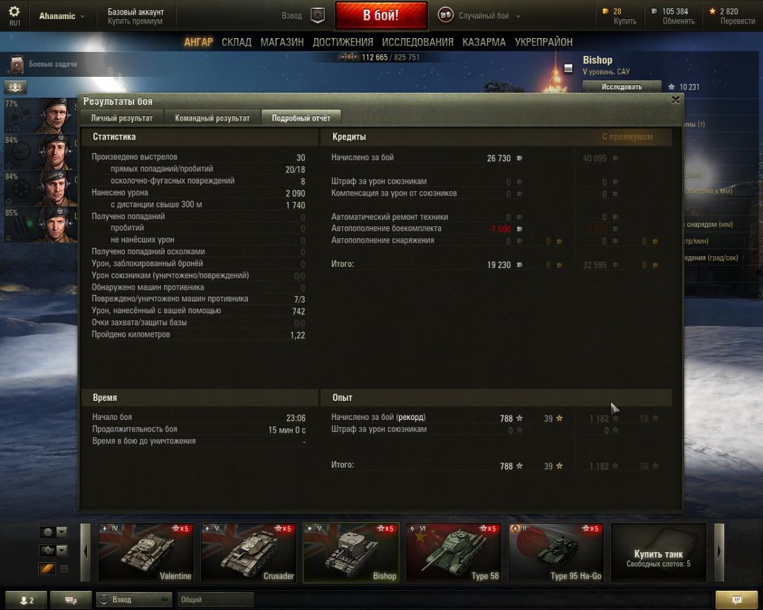Click the contacts icon showing 2
Viewport: 763px width, 610px height.
click(27, 600)
